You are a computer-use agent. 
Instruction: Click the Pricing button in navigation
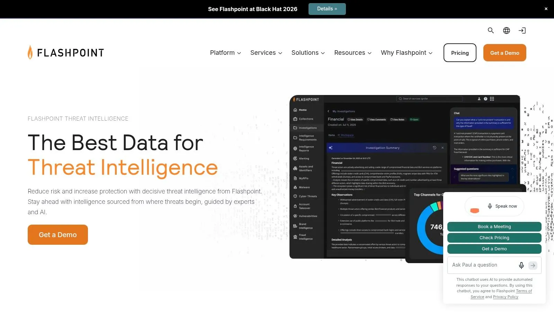coord(460,53)
